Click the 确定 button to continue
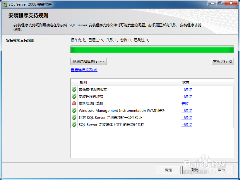Viewport: 240px width, 180px height. tap(168, 170)
